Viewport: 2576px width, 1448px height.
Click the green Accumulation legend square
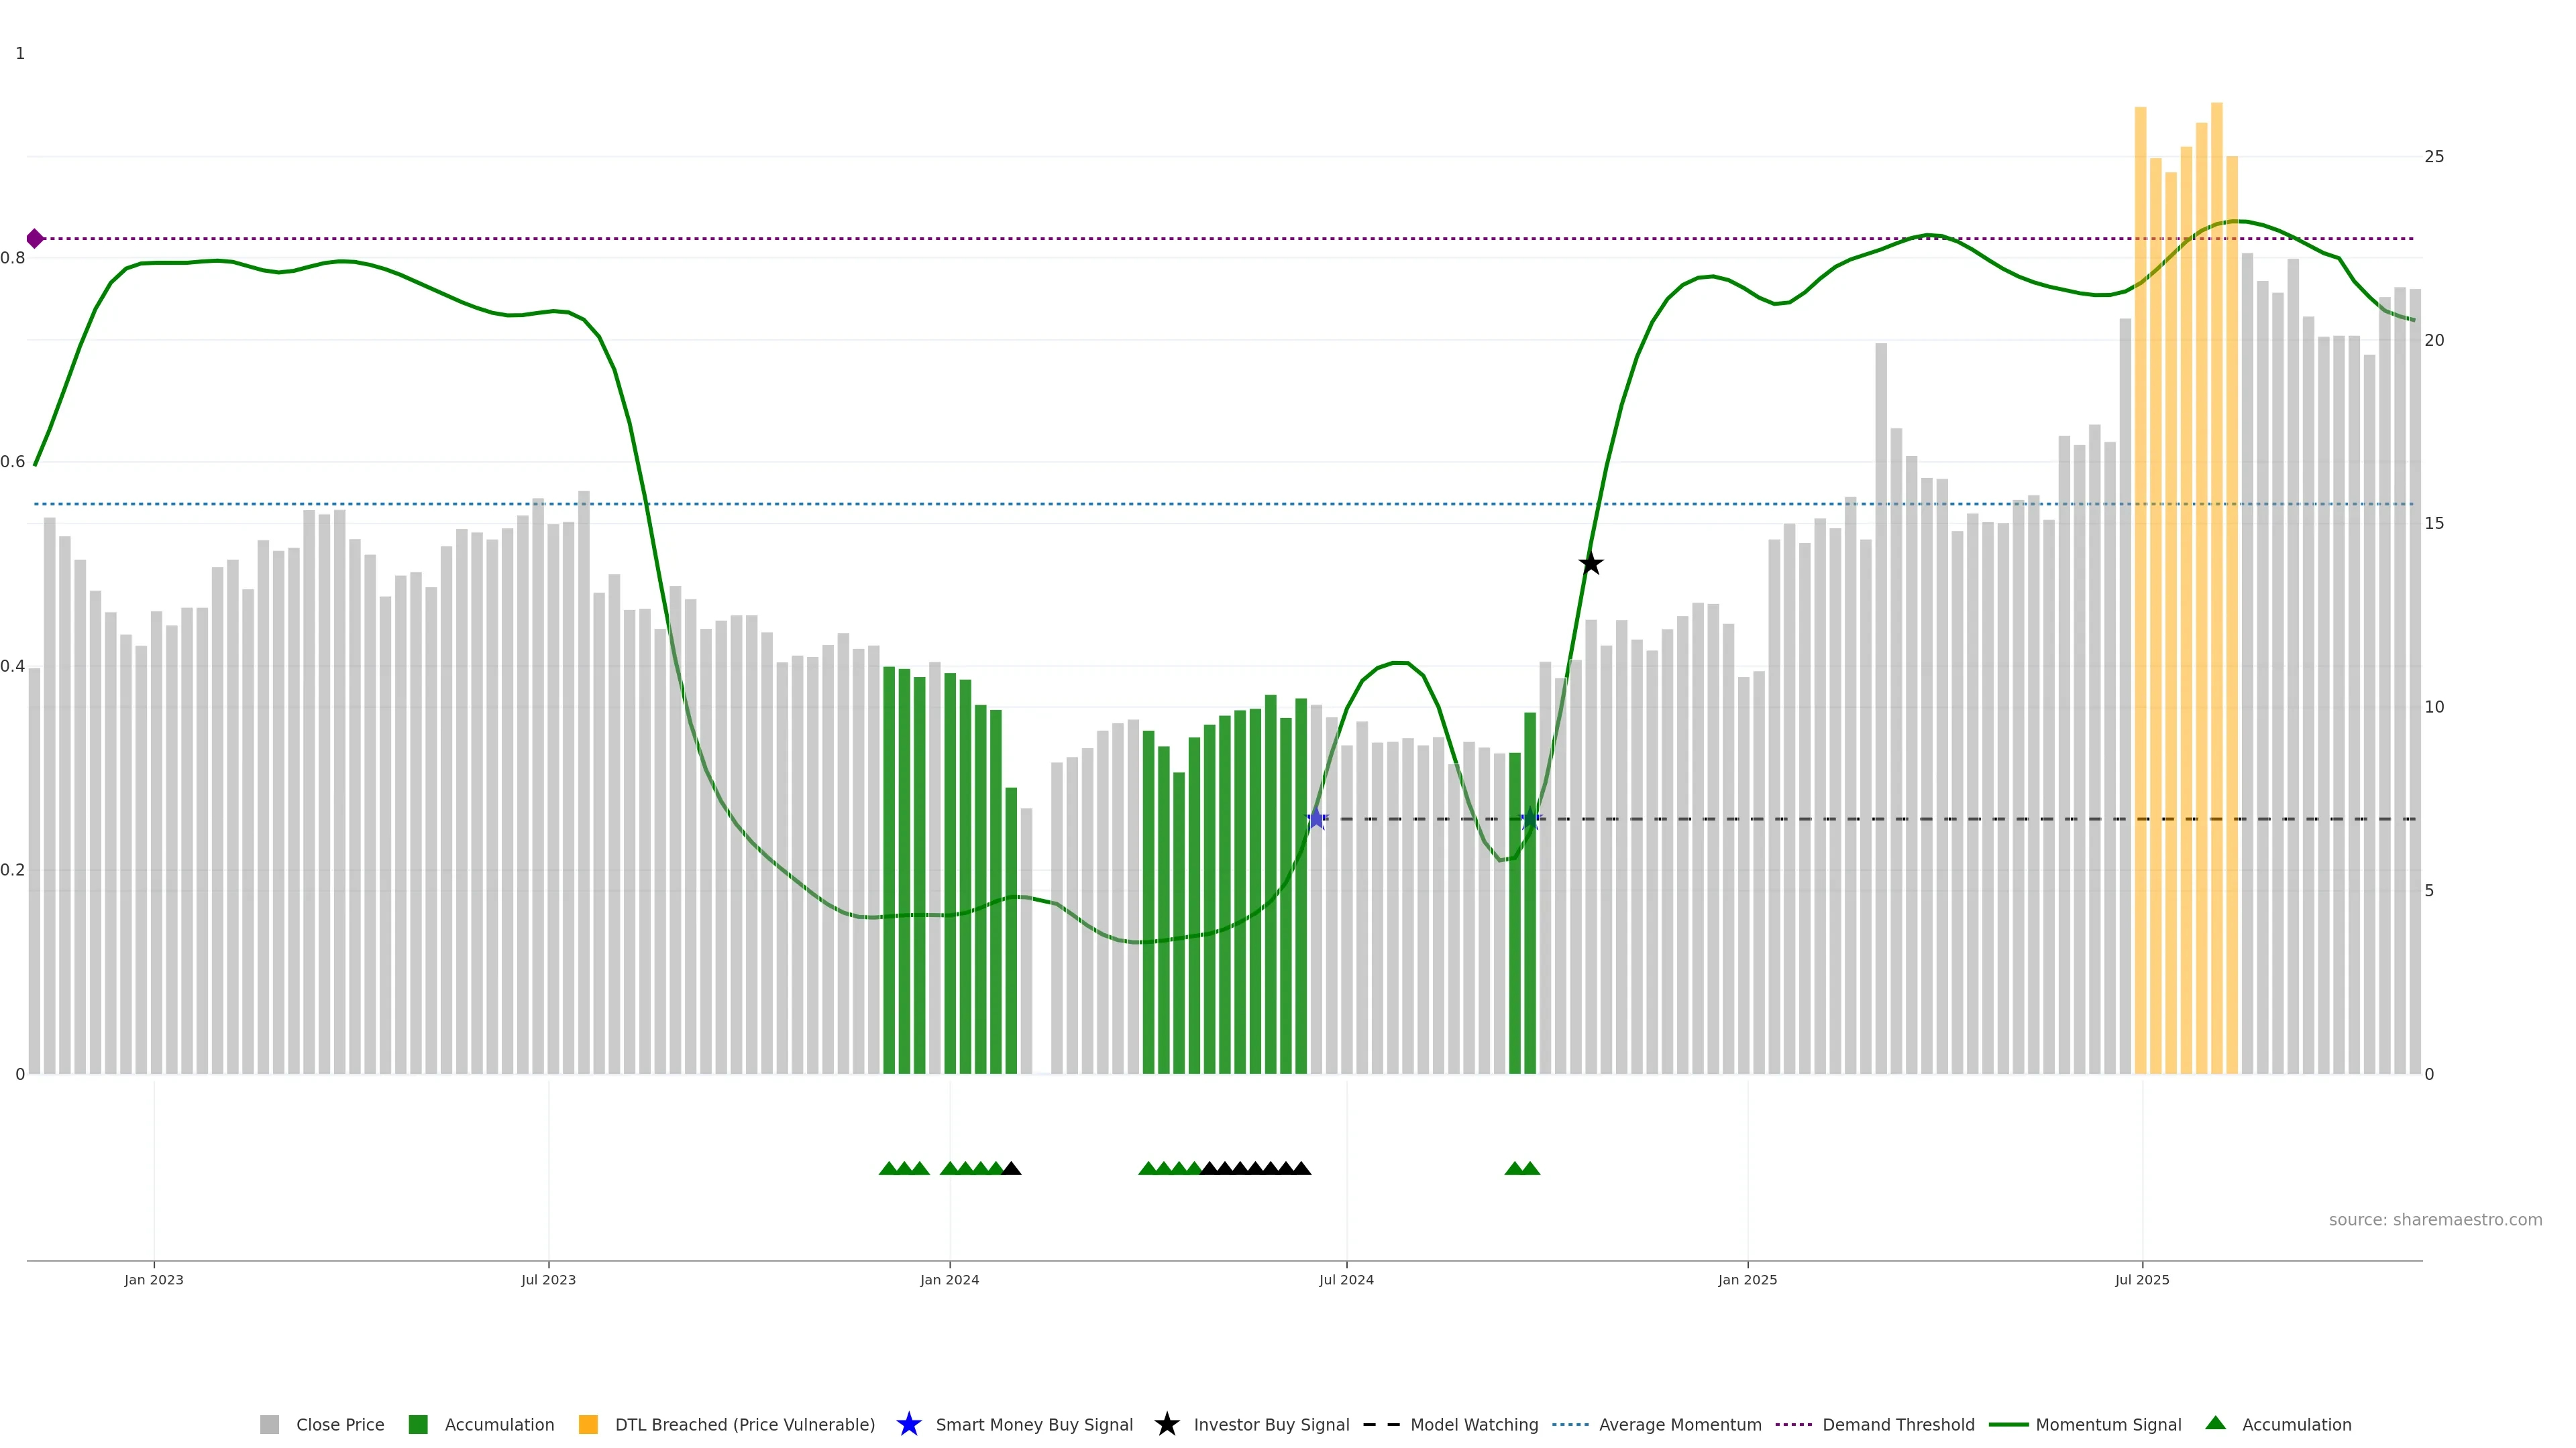[x=418, y=1424]
